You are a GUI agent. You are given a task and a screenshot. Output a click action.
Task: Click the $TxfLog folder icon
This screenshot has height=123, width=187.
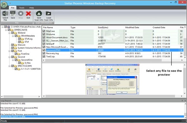click(x=23, y=39)
